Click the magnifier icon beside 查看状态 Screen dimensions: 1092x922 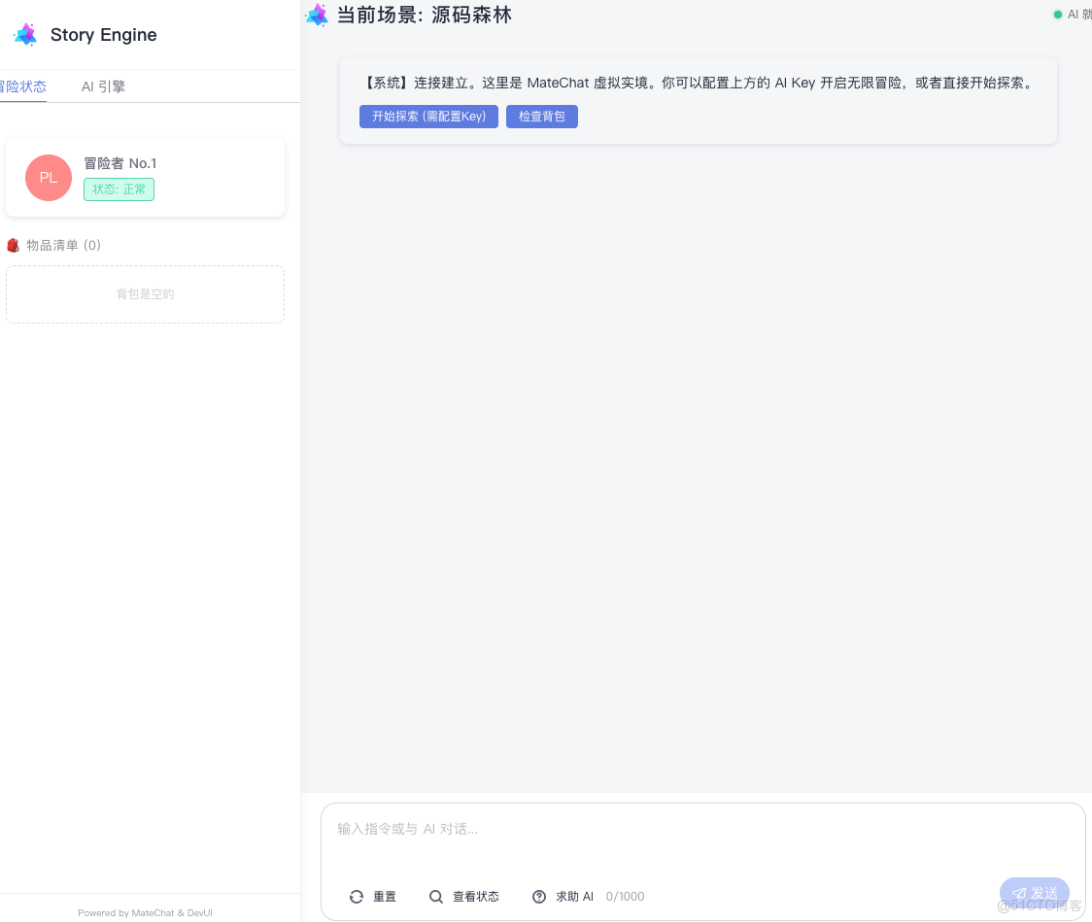click(436, 897)
